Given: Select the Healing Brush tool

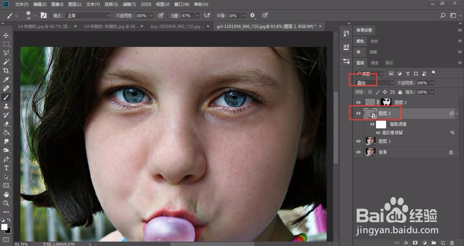Looking at the screenshot, I should coord(6,88).
